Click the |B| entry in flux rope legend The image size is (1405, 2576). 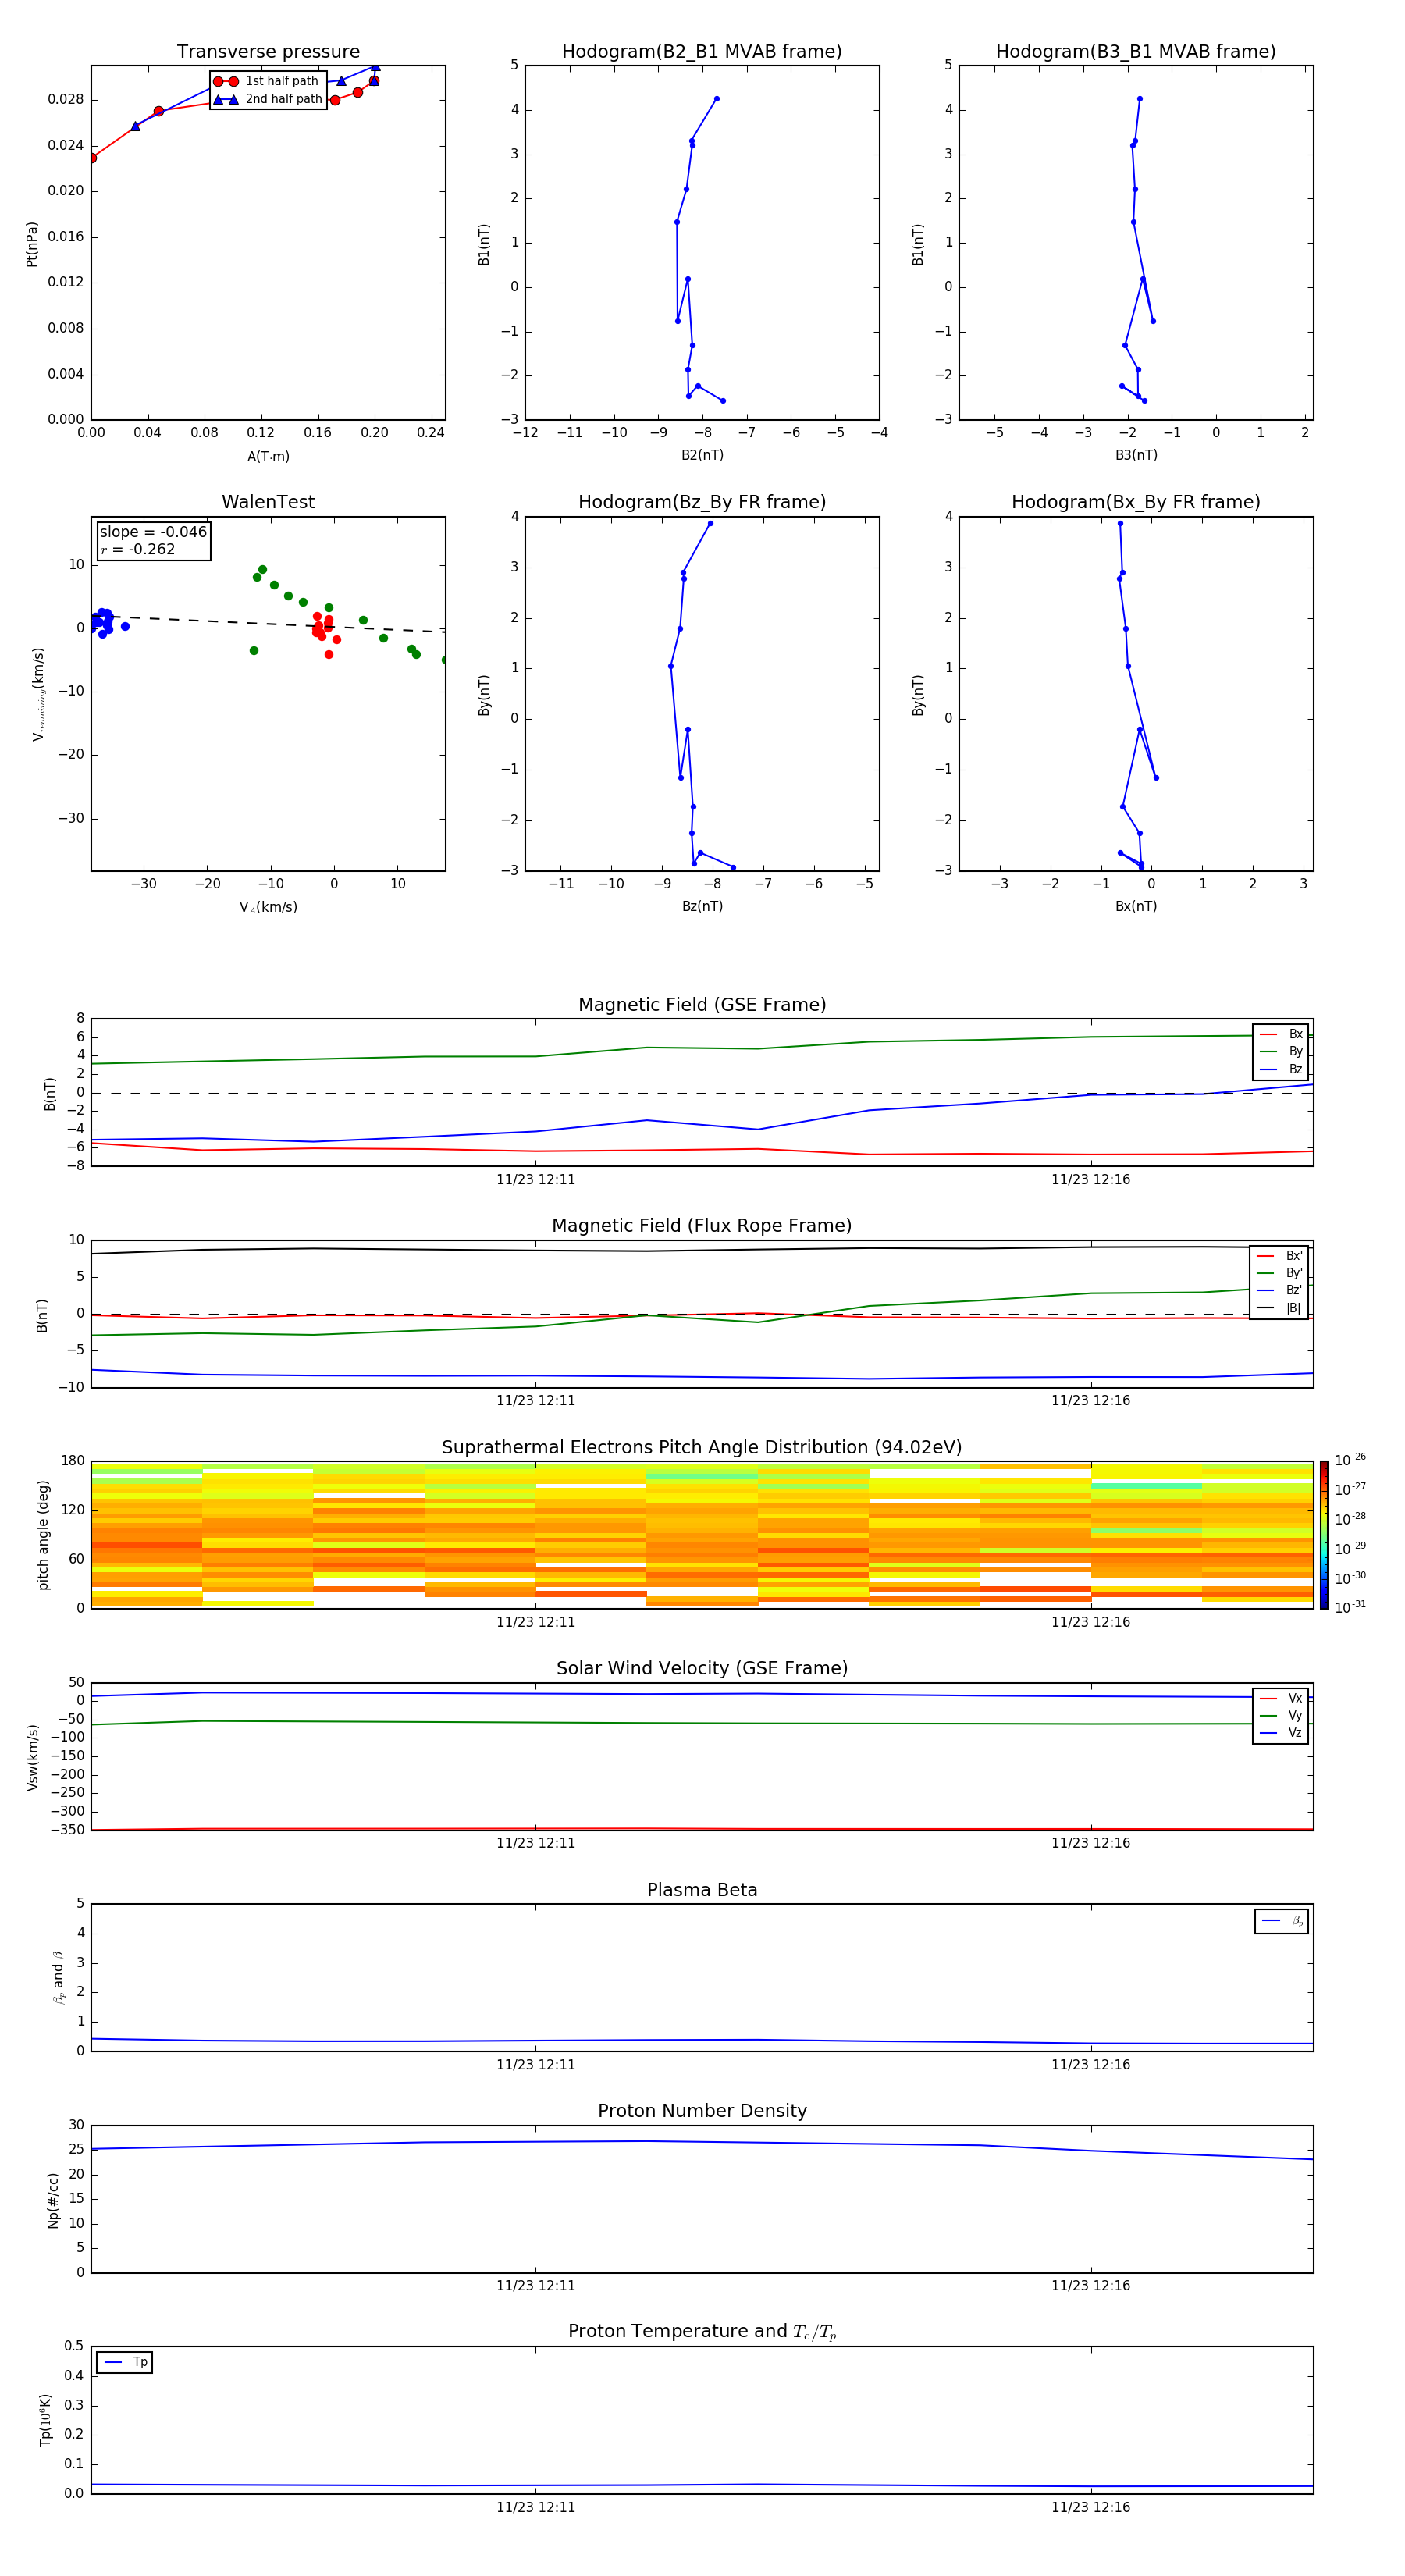(1279, 1308)
